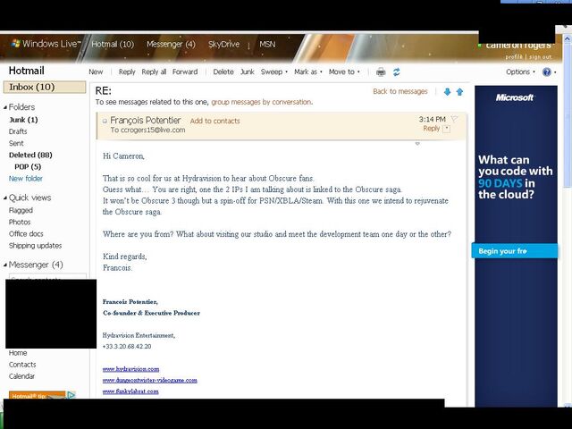
Task: Open the Sweep dropdown
Action: click(274, 71)
